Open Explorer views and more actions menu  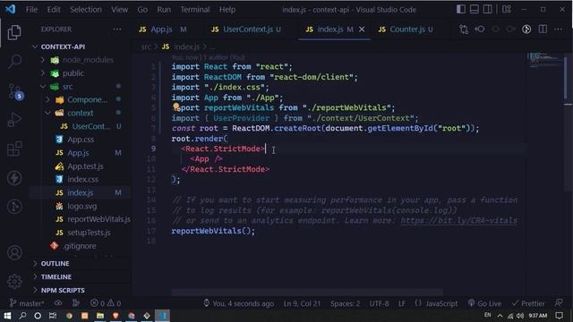coord(117,30)
